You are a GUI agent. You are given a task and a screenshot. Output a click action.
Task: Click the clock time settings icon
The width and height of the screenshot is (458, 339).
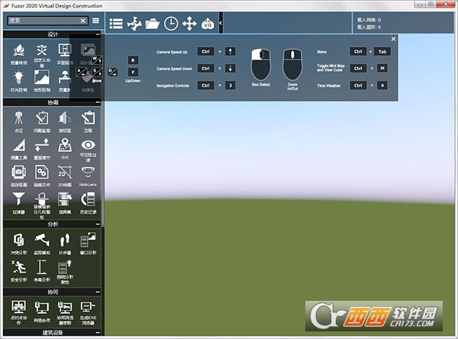pyautogui.click(x=171, y=24)
